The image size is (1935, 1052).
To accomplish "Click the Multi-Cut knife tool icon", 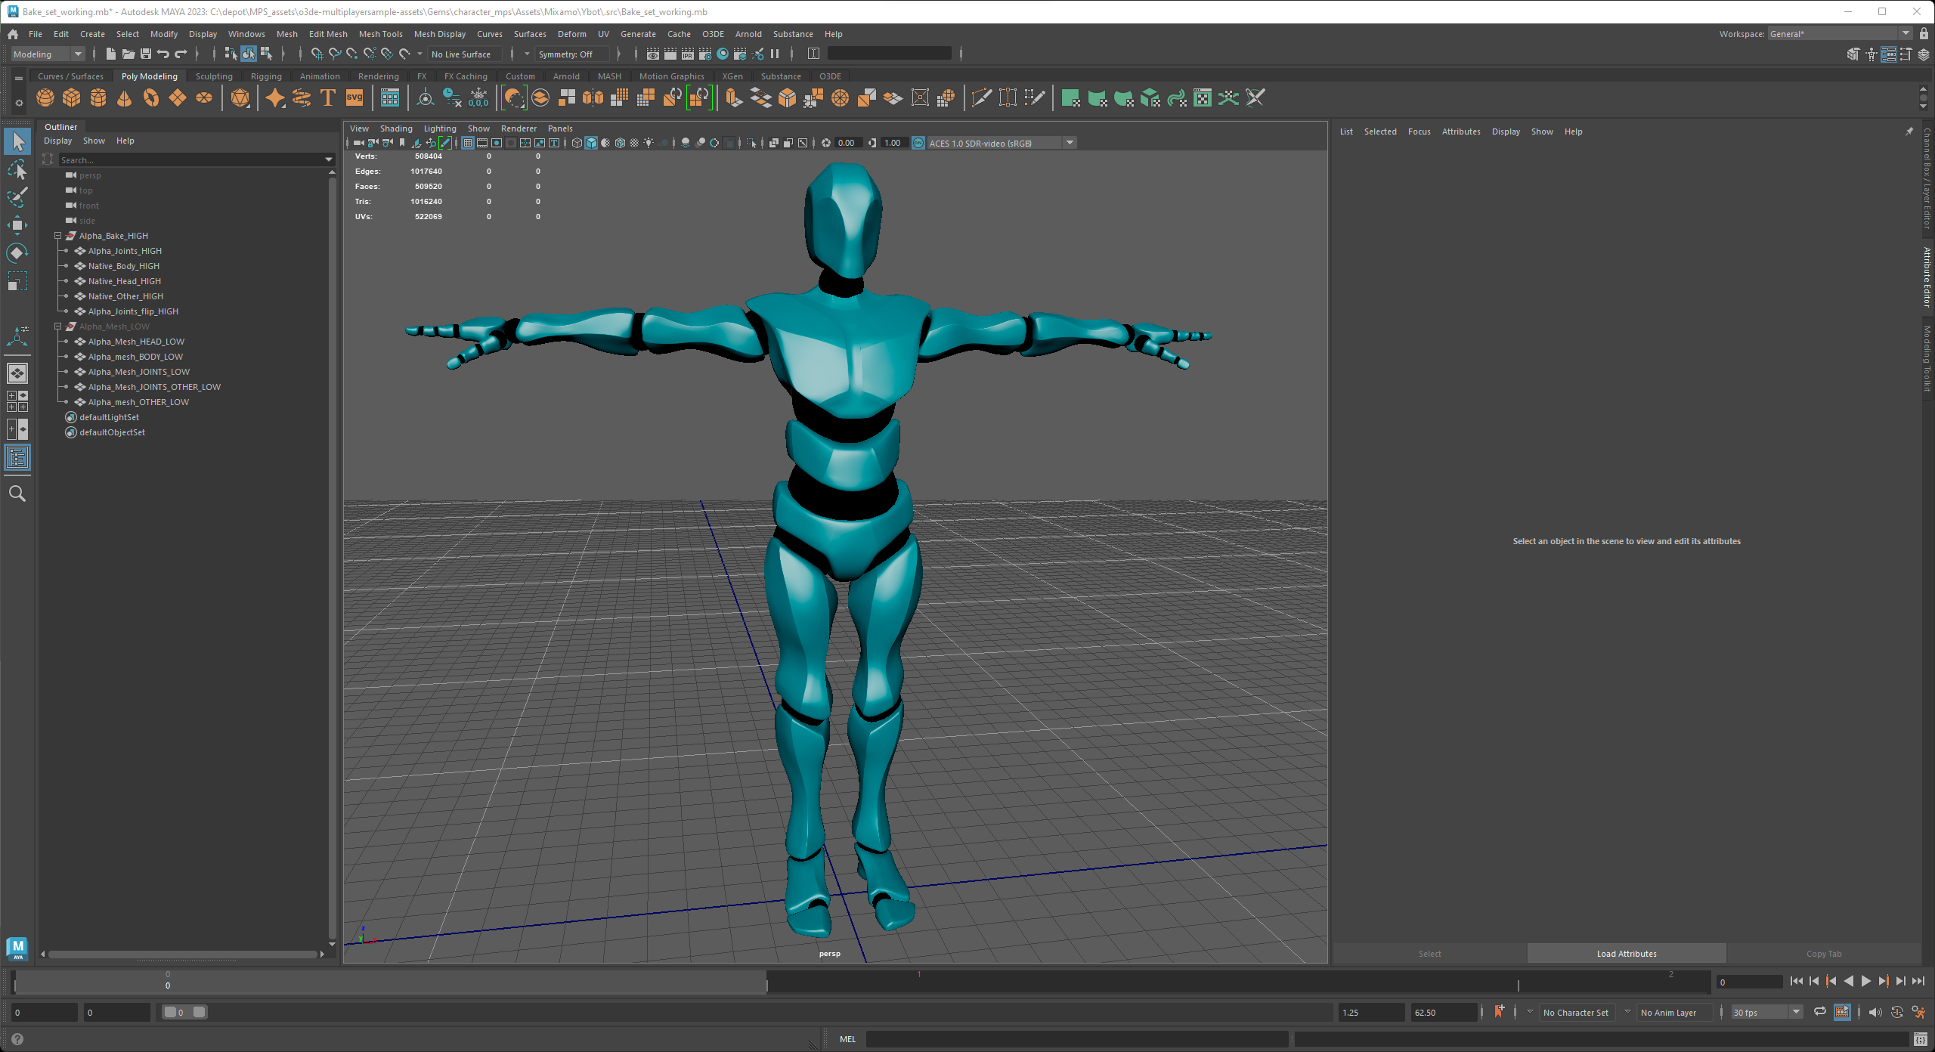I will pos(981,98).
